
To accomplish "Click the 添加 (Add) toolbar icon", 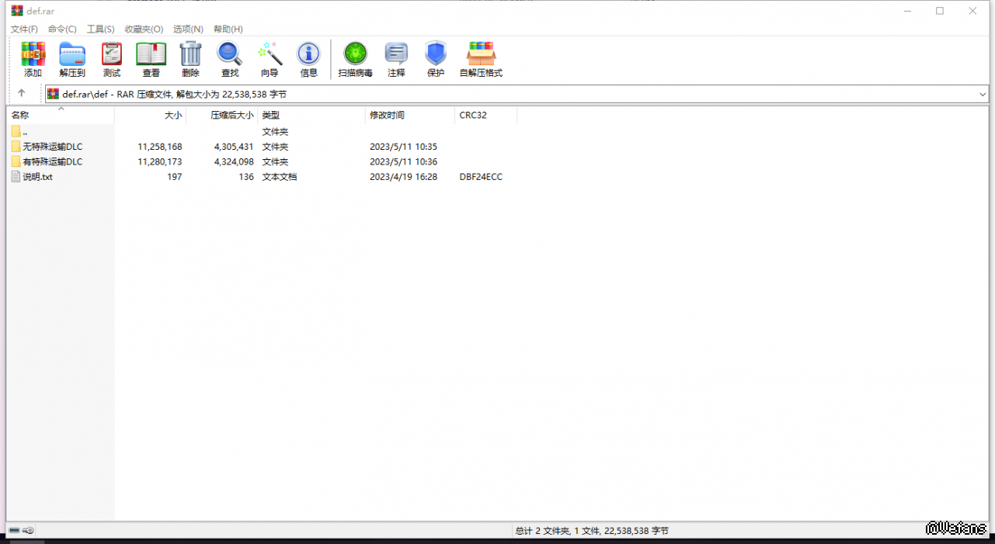I will 33,54.
